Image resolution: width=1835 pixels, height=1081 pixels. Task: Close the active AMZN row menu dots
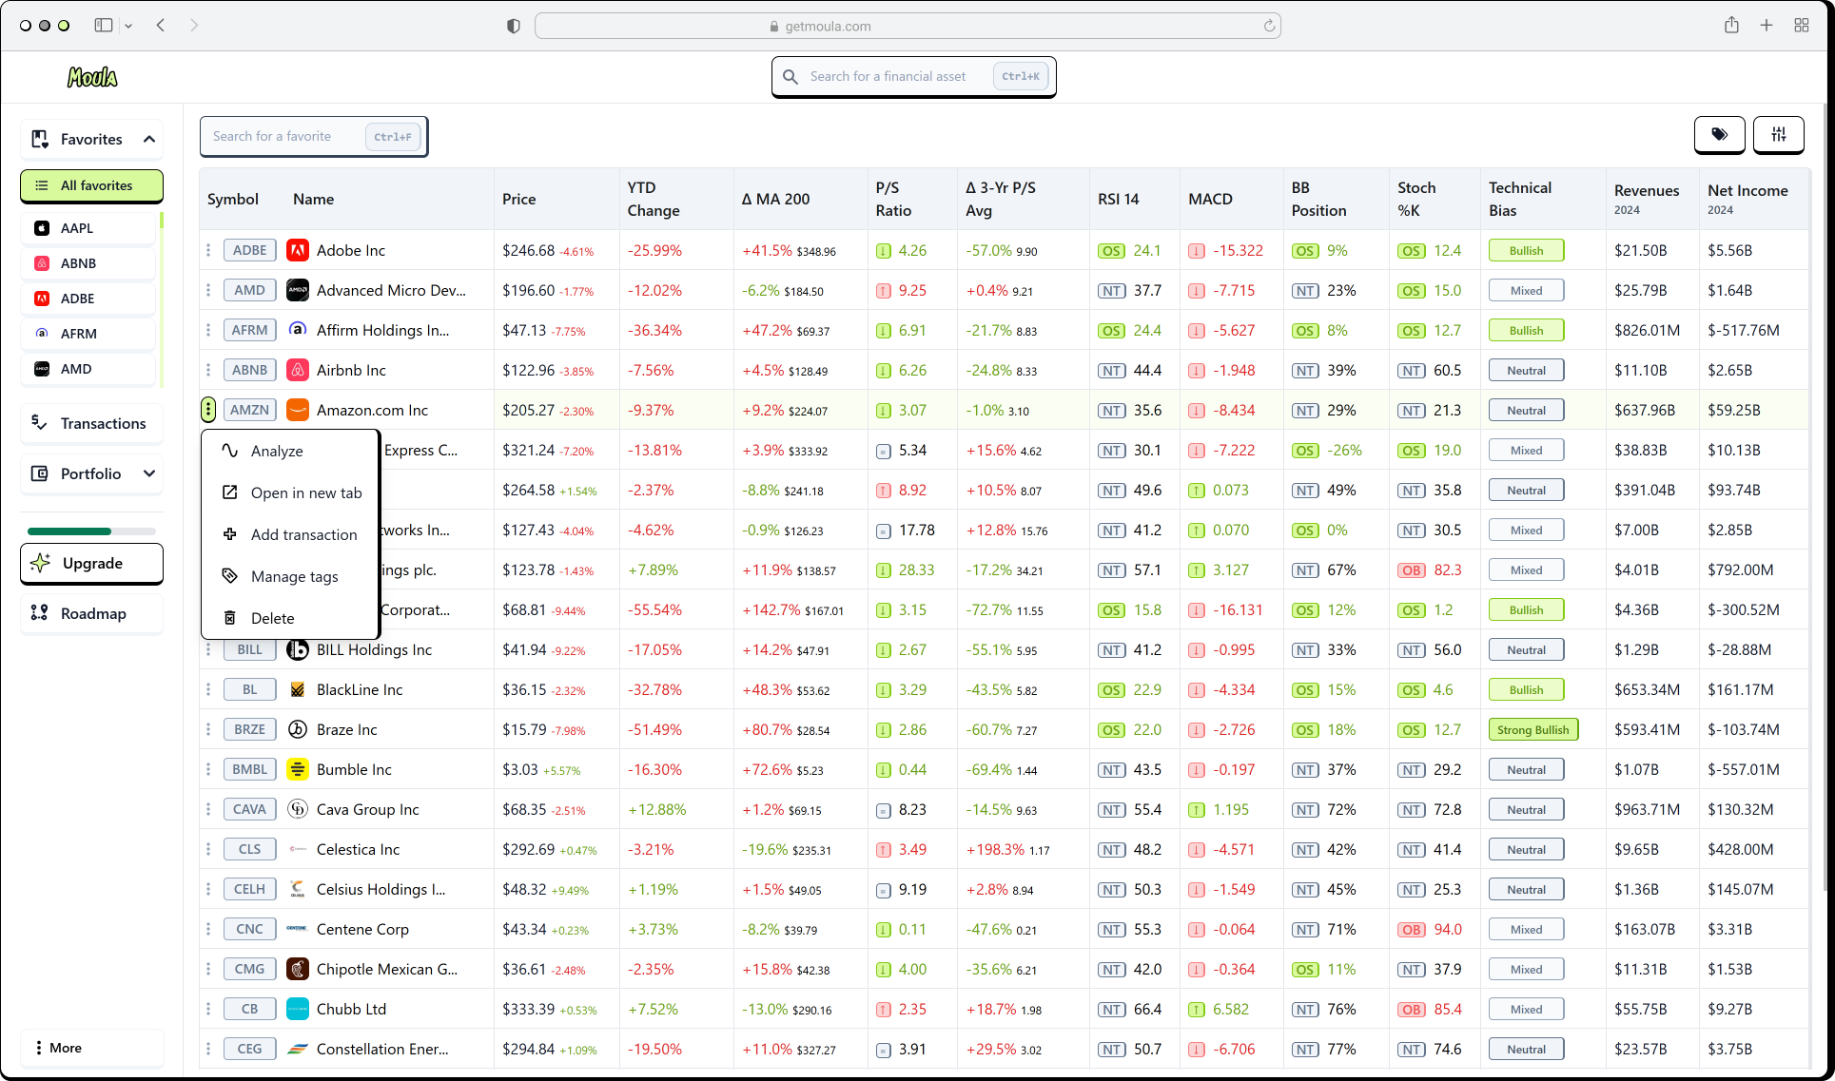[208, 410]
